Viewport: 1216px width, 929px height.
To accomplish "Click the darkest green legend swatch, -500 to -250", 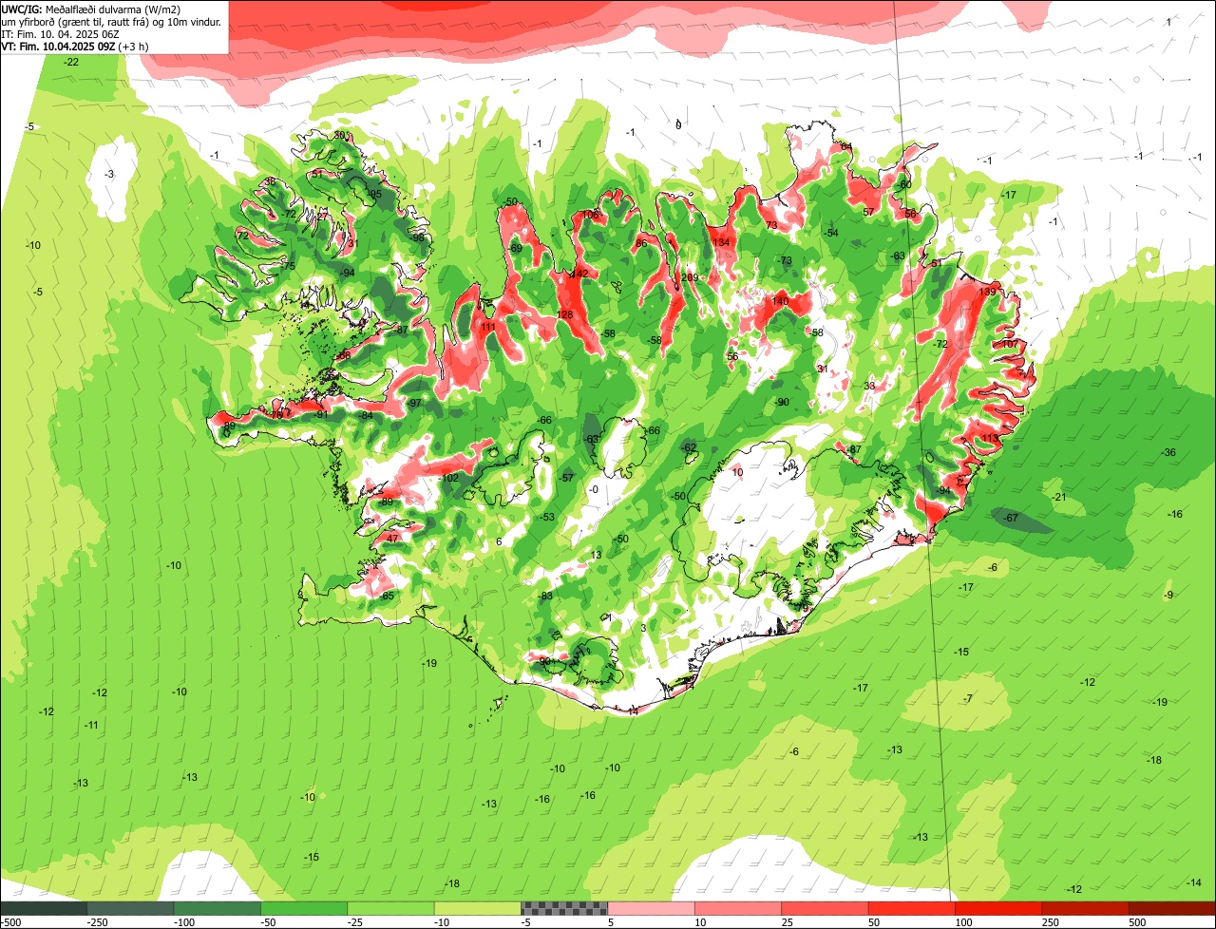I will [44, 909].
